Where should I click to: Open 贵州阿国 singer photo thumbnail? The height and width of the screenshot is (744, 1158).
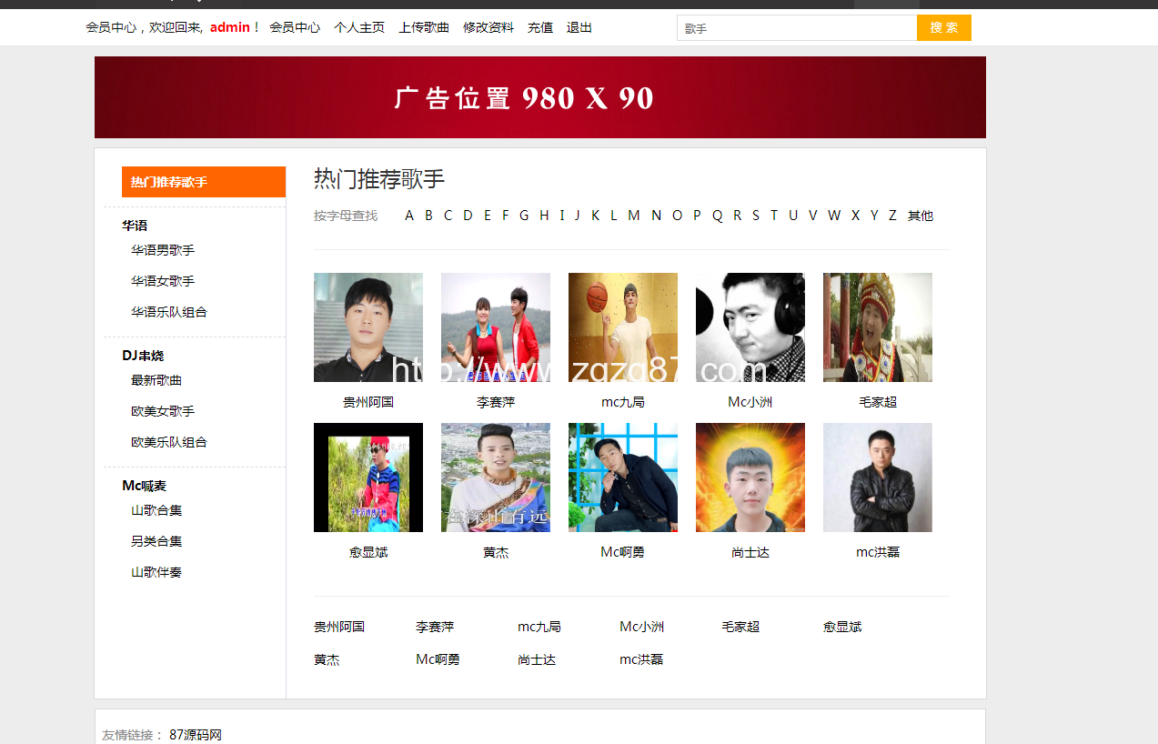(x=368, y=327)
